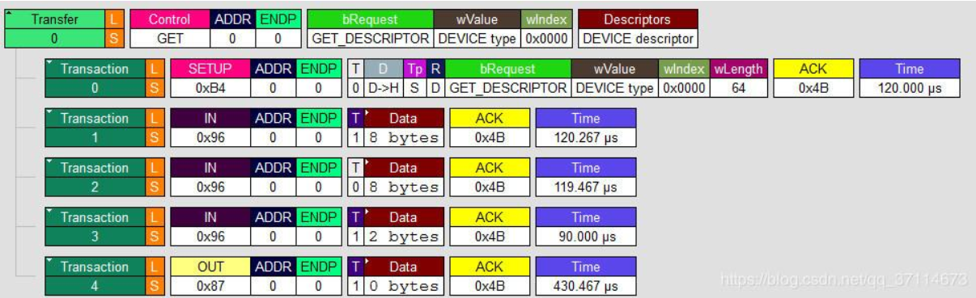Select the Time 90.000 µs cell
The height and width of the screenshot is (298, 976).
[x=586, y=227]
